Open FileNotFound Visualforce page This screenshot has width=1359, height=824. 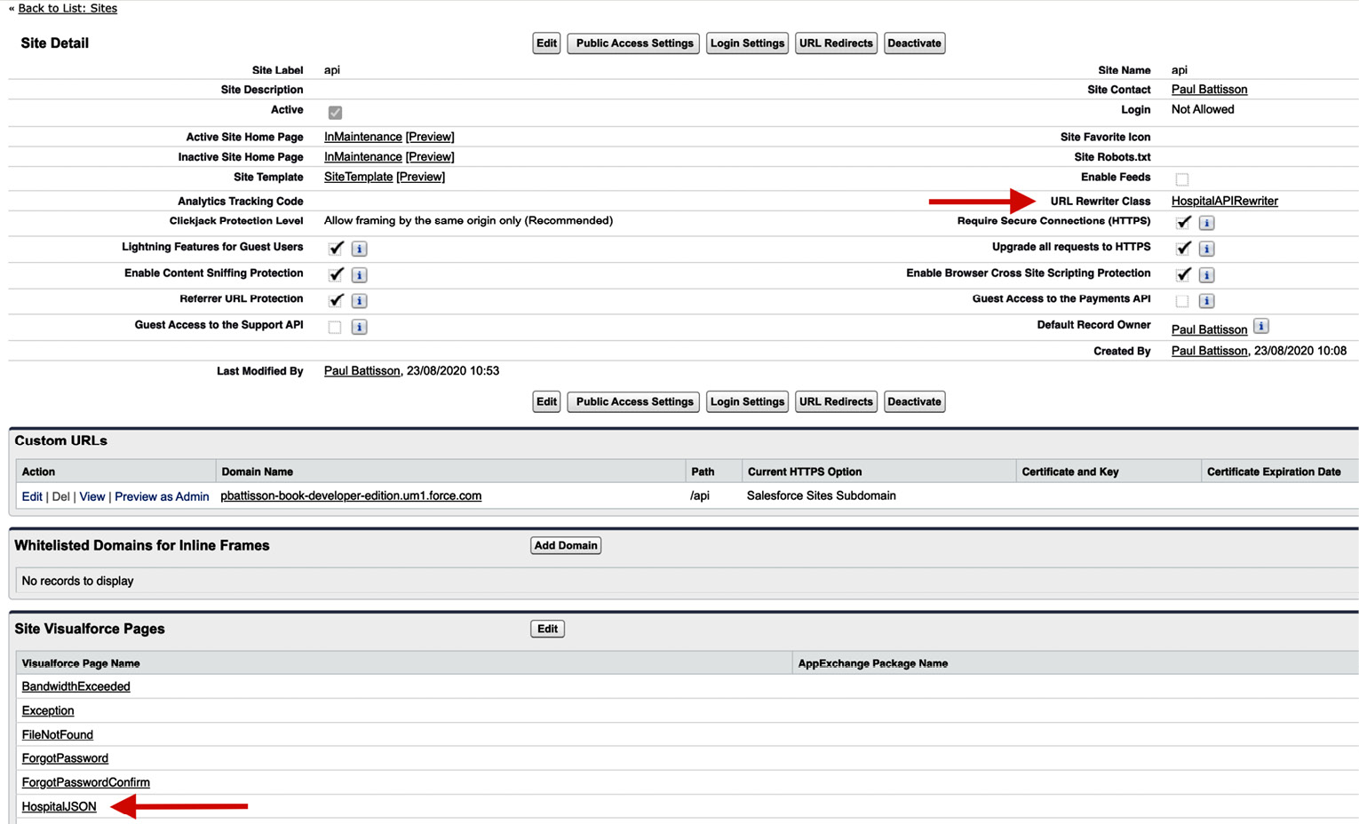[x=58, y=734]
